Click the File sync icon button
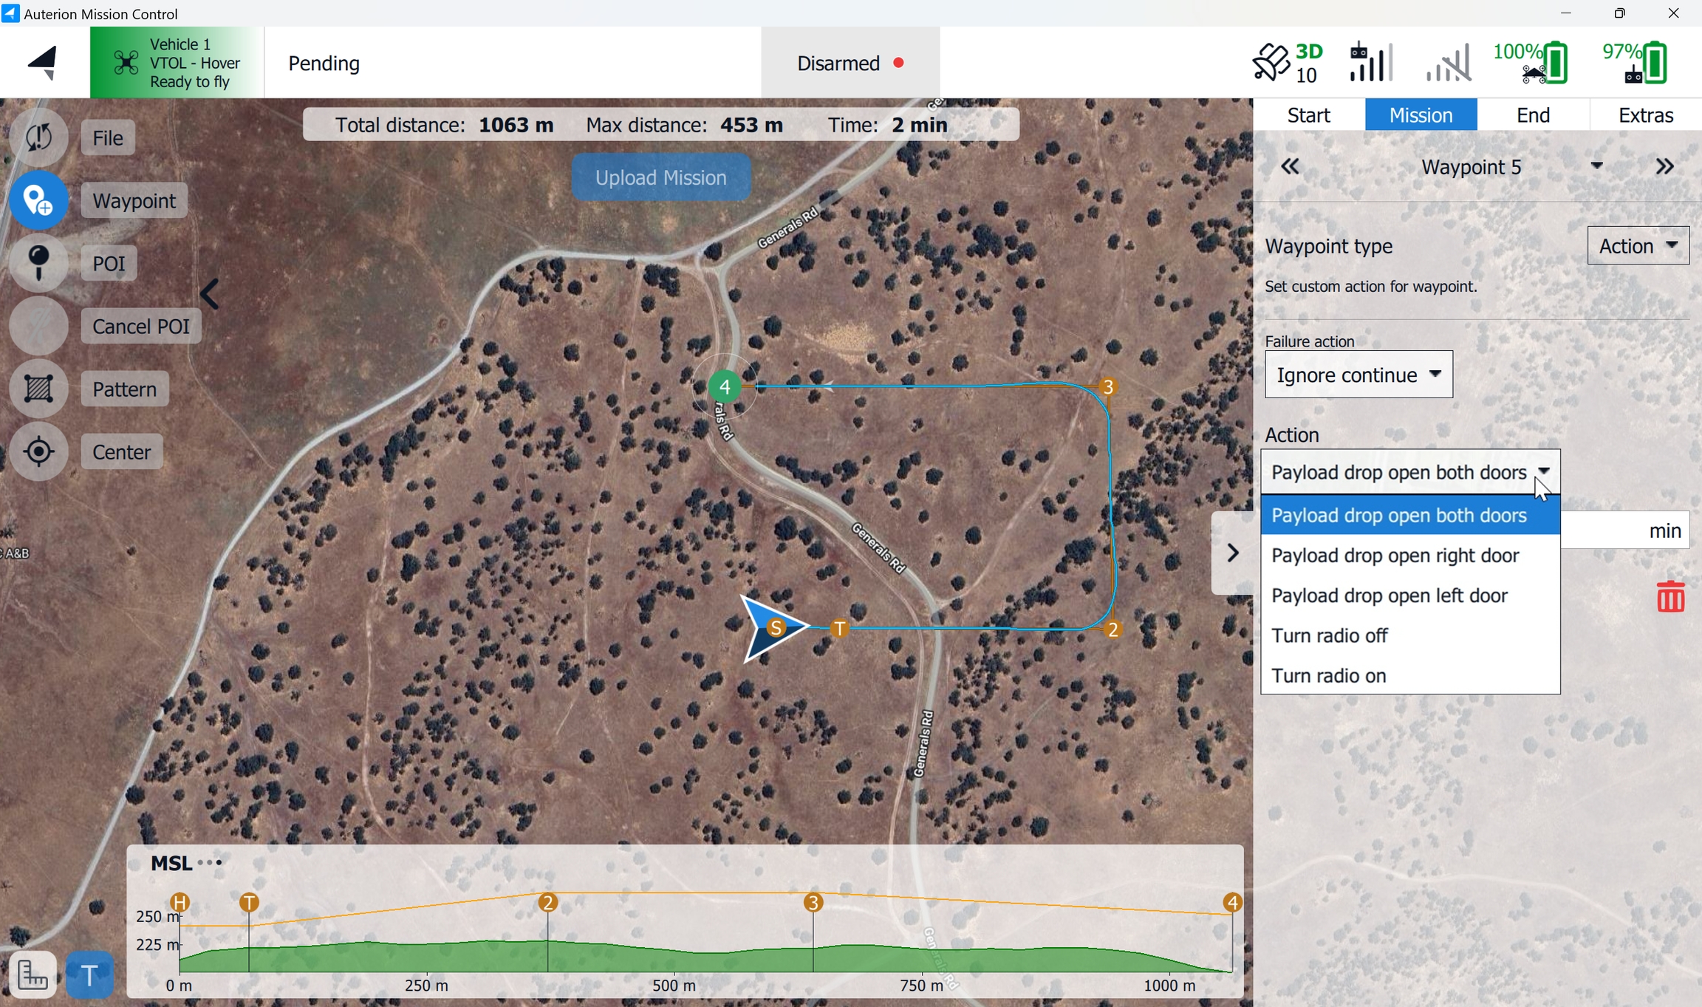1702x1007 pixels. pyautogui.click(x=38, y=137)
